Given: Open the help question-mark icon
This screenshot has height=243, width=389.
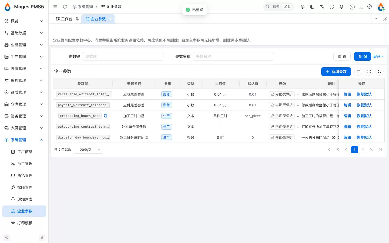Looking at the screenshot, I should tap(352, 7).
